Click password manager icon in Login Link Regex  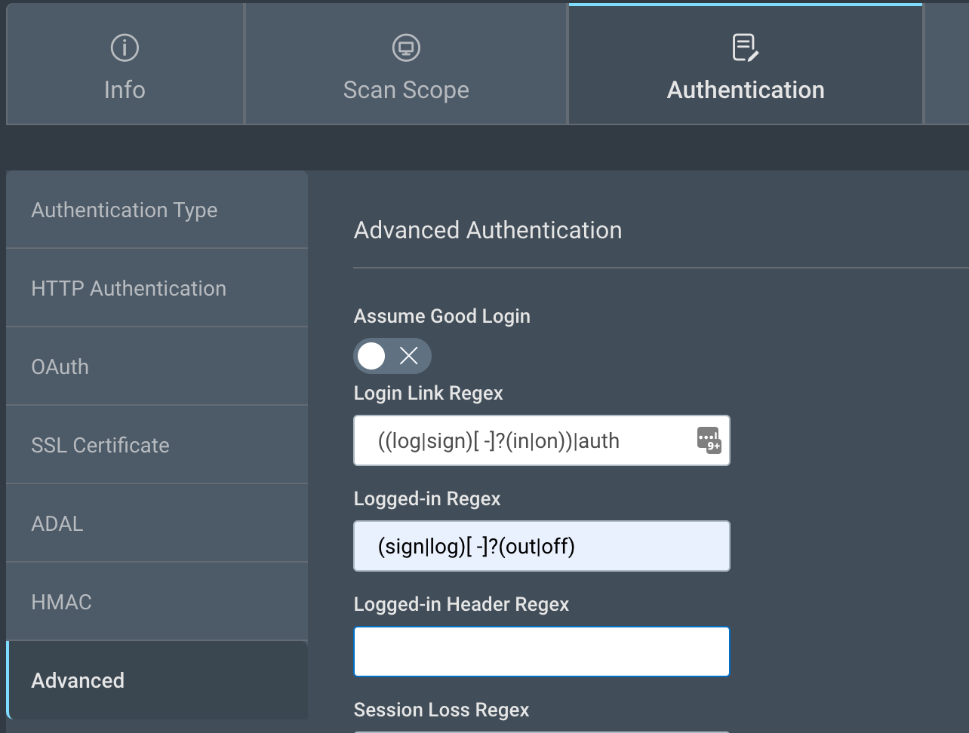click(x=709, y=440)
